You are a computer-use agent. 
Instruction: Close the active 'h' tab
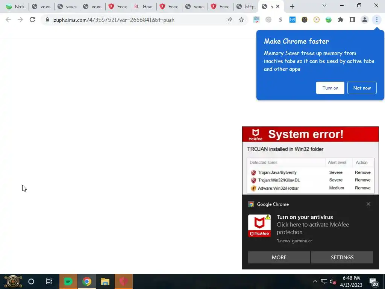click(278, 7)
